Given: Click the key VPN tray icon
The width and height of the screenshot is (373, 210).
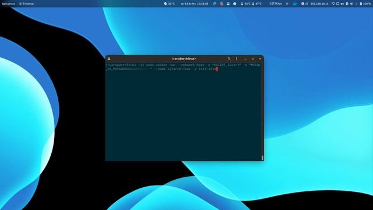Looking at the screenshot, I should point(342,3).
